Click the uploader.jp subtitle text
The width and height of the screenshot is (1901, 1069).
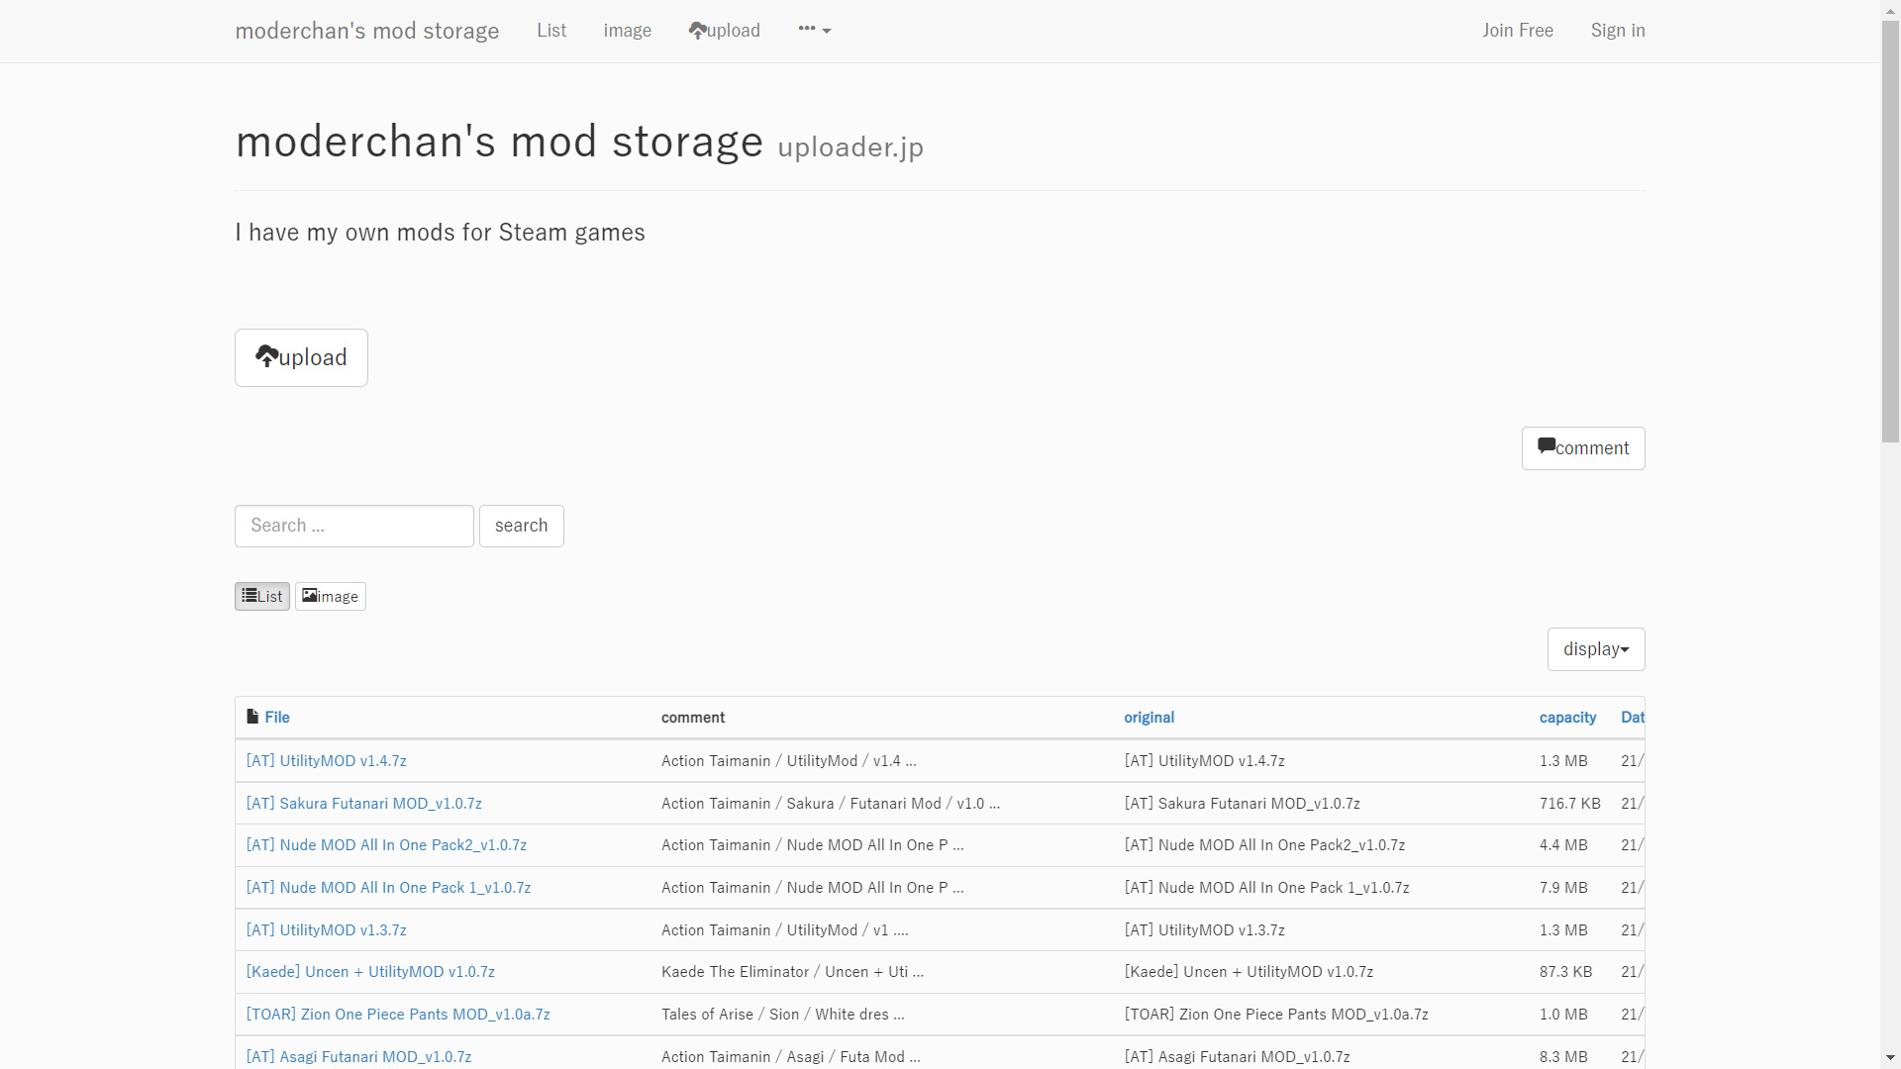click(850, 147)
